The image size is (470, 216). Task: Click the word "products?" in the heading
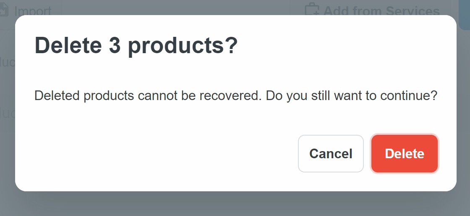pos(183,46)
